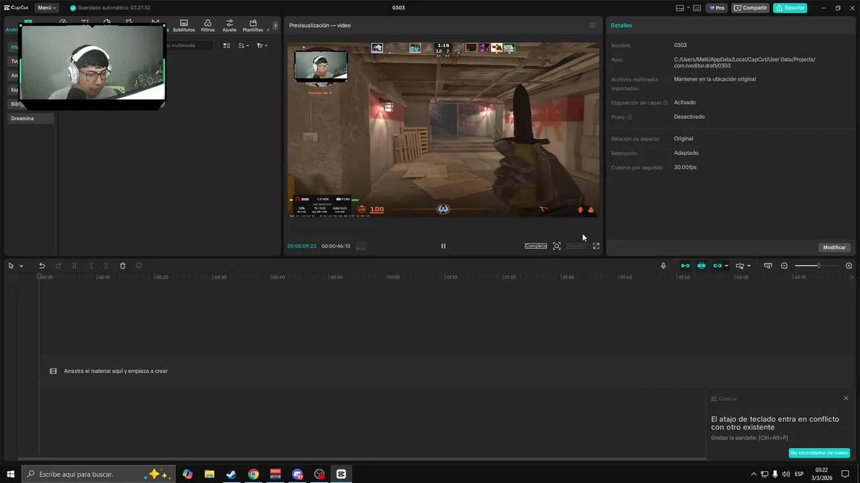Screen dimensions: 860x483
Task: Click the microphone record voiceover icon
Action: pos(663,266)
